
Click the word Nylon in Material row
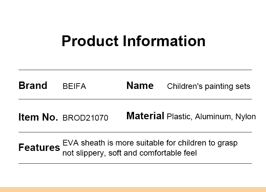(x=245, y=117)
